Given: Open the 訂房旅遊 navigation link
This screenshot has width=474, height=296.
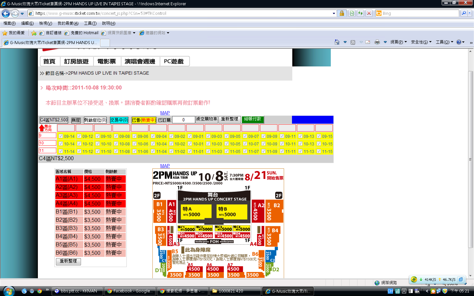Looking at the screenshot, I should click(76, 62).
